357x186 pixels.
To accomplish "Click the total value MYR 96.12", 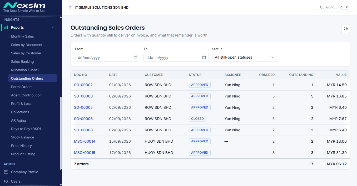I will pos(337,164).
